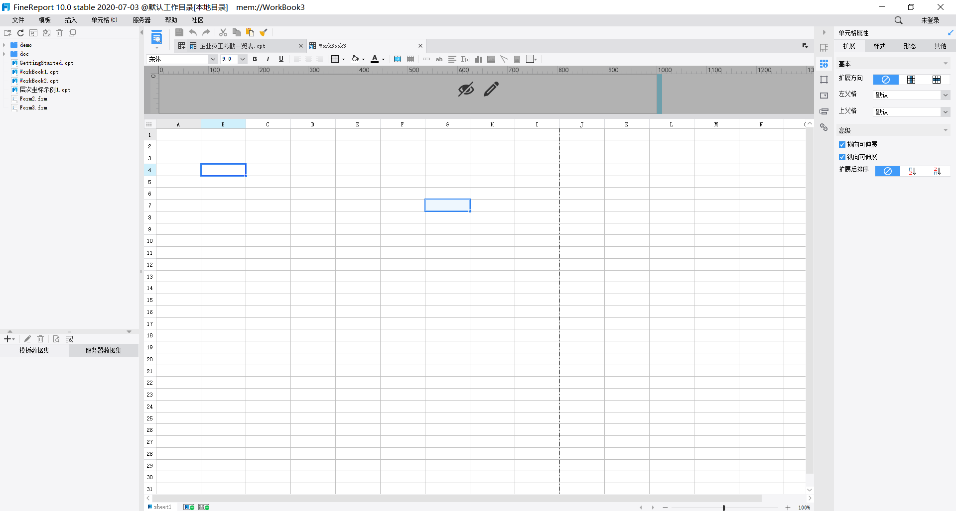Expand the demo folder
This screenshot has width=956, height=511.
click(4, 45)
